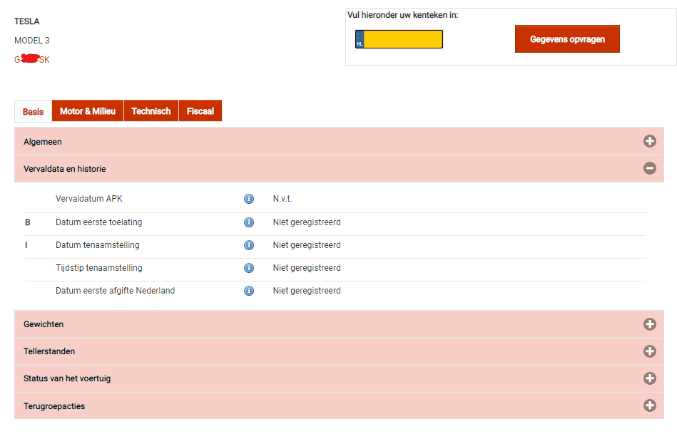Click info icon for Datum eerste afgifte Nederland
677x434 pixels.
pyautogui.click(x=249, y=291)
